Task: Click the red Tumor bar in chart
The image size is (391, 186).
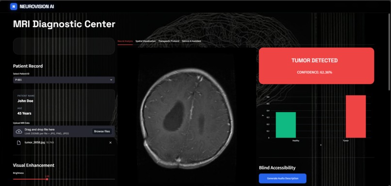Action: (x=356, y=116)
